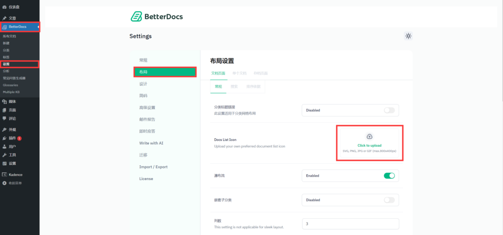Click the 收起菜单 collapse menu text
Screen dimensions: 503x235
15,183
